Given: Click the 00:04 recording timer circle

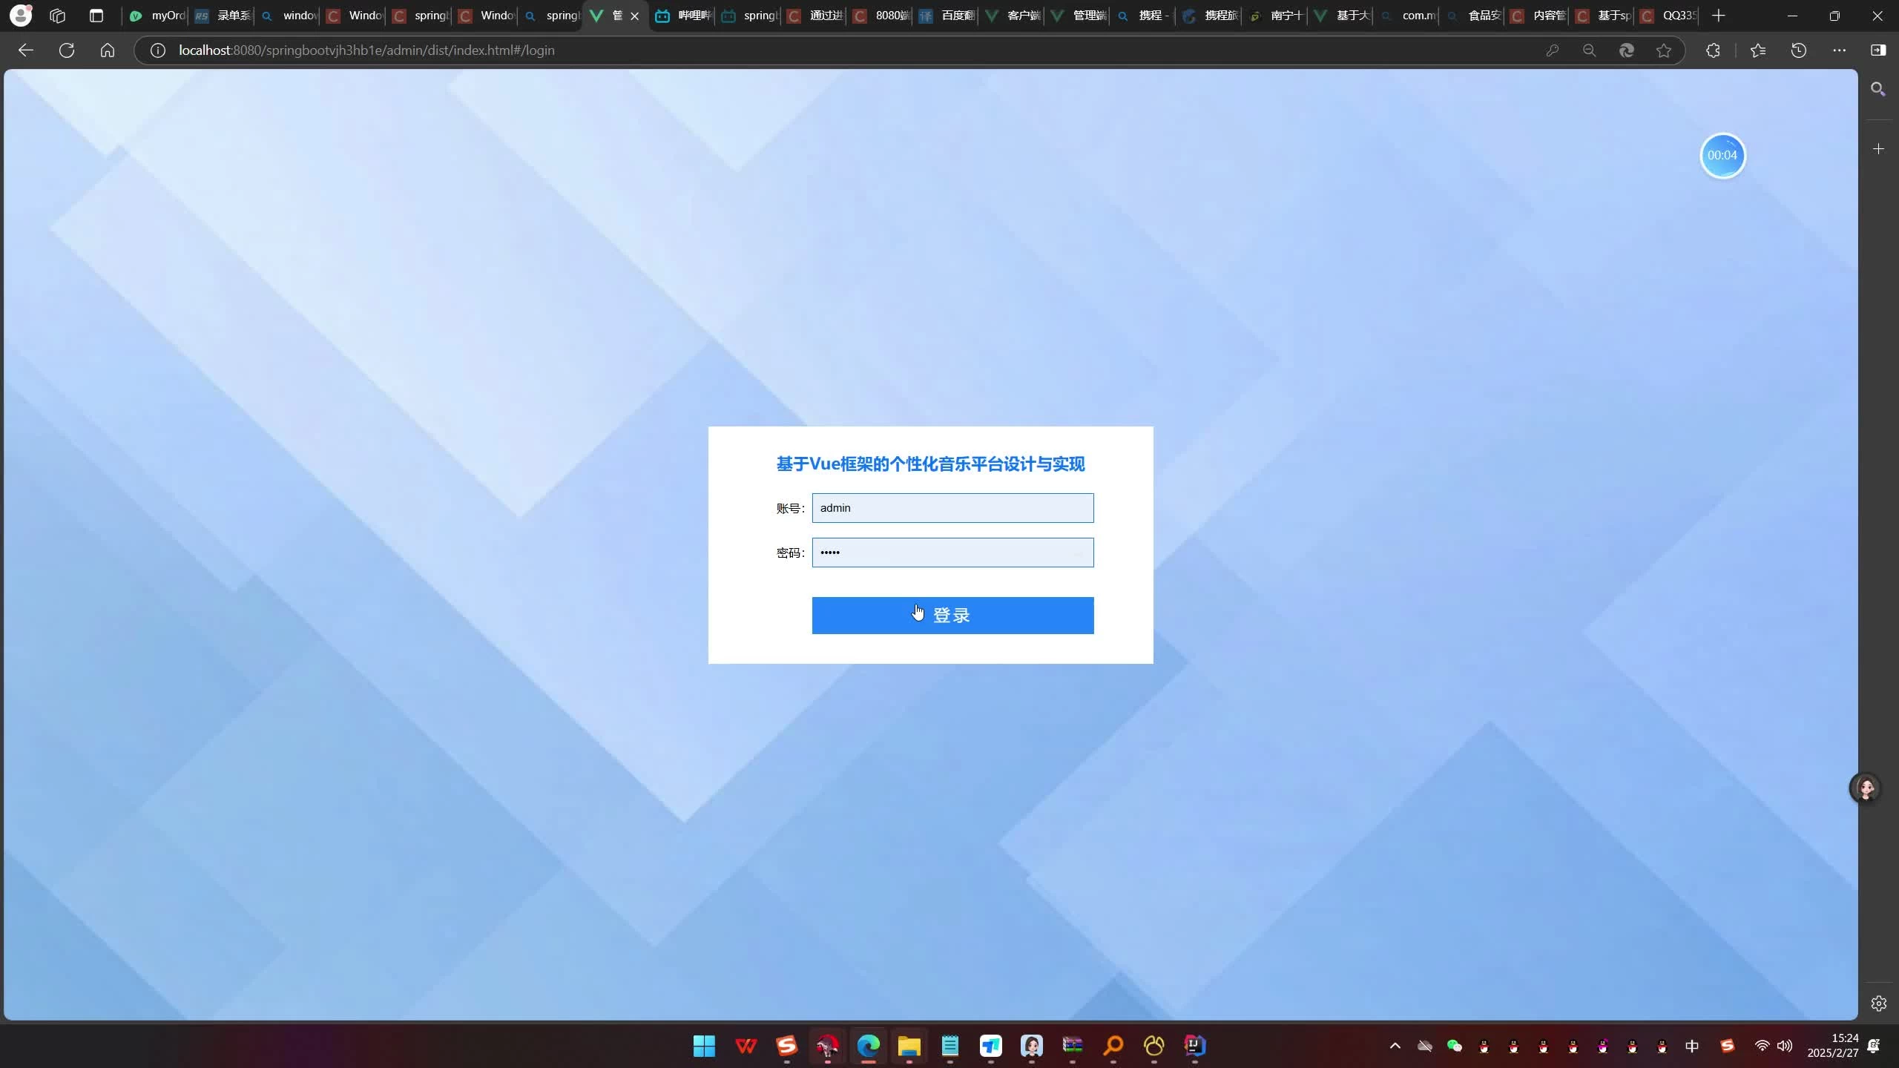Looking at the screenshot, I should pos(1722,156).
